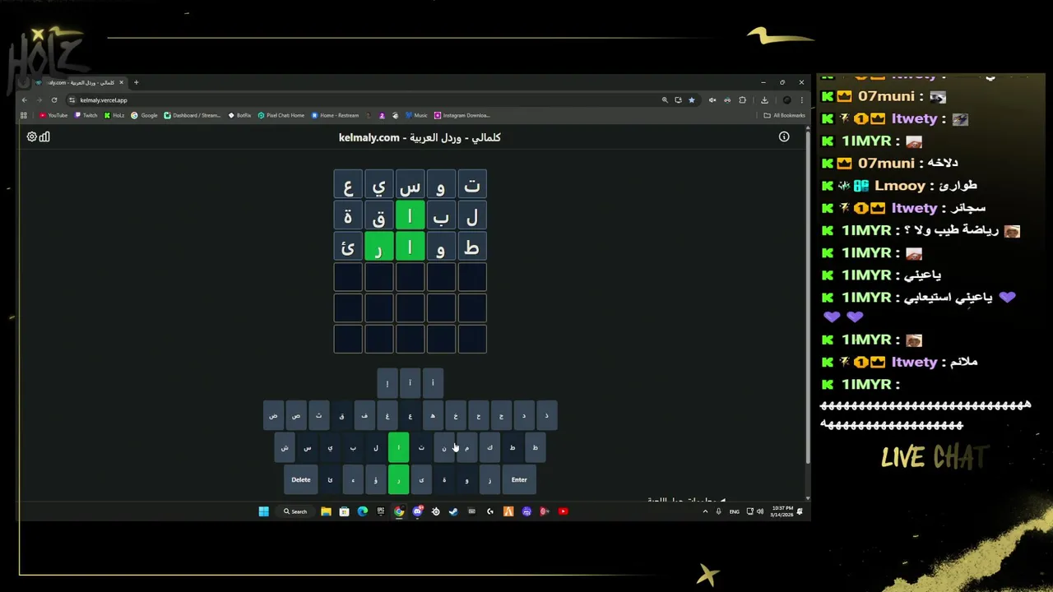Close the kelmaly.com browser tab
The width and height of the screenshot is (1053, 592).
121,82
